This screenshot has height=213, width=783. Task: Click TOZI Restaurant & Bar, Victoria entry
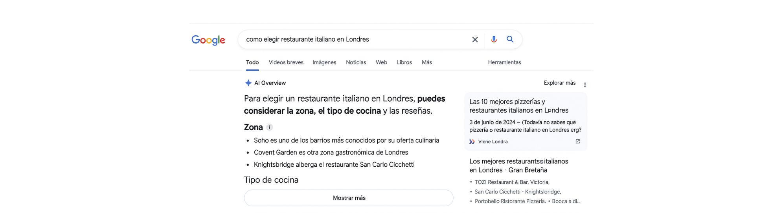[512, 182]
